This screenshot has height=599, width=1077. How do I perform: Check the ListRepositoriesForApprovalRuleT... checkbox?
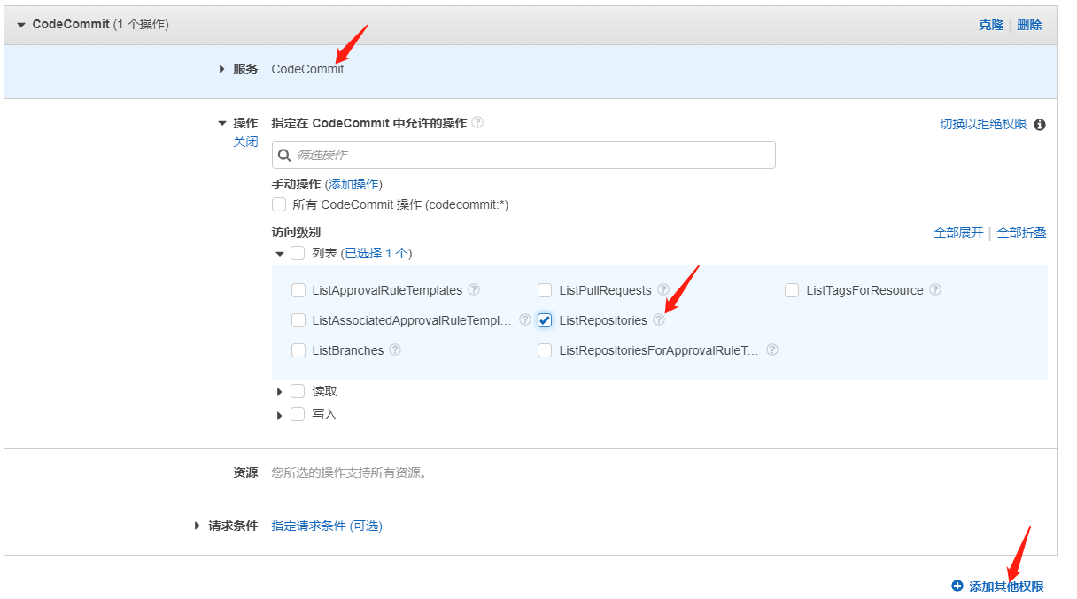click(x=545, y=350)
